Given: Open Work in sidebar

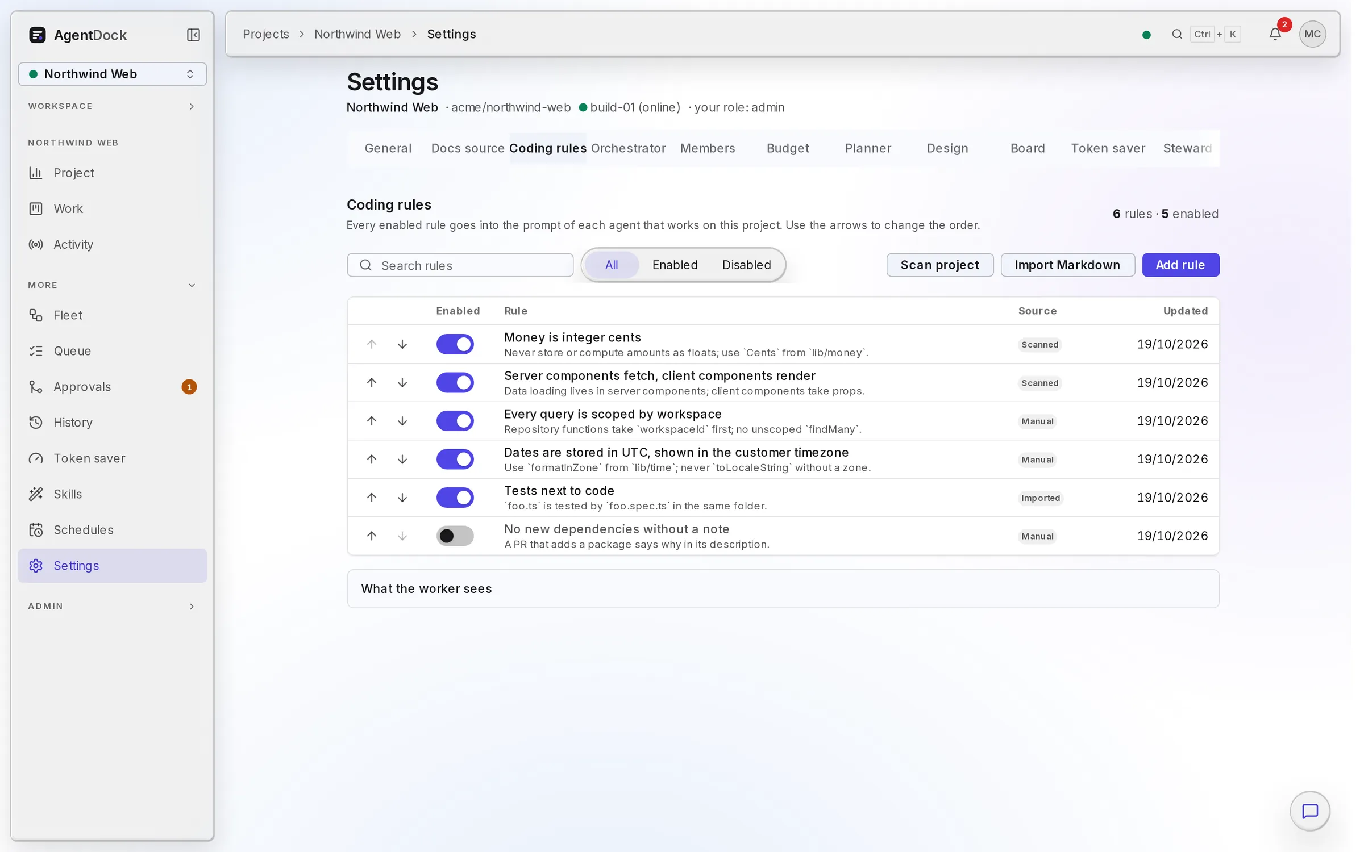Looking at the screenshot, I should 113,208.
